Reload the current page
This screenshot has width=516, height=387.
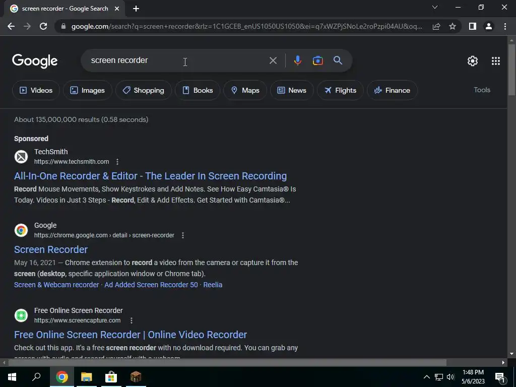click(x=43, y=26)
